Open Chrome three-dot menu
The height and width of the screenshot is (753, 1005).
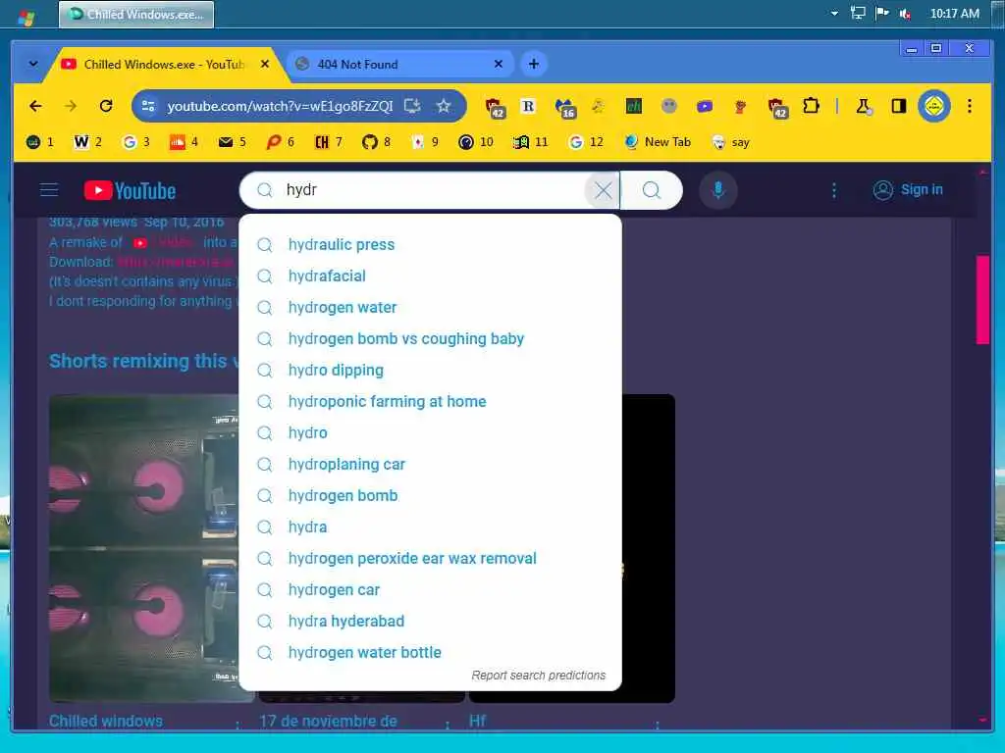click(970, 106)
